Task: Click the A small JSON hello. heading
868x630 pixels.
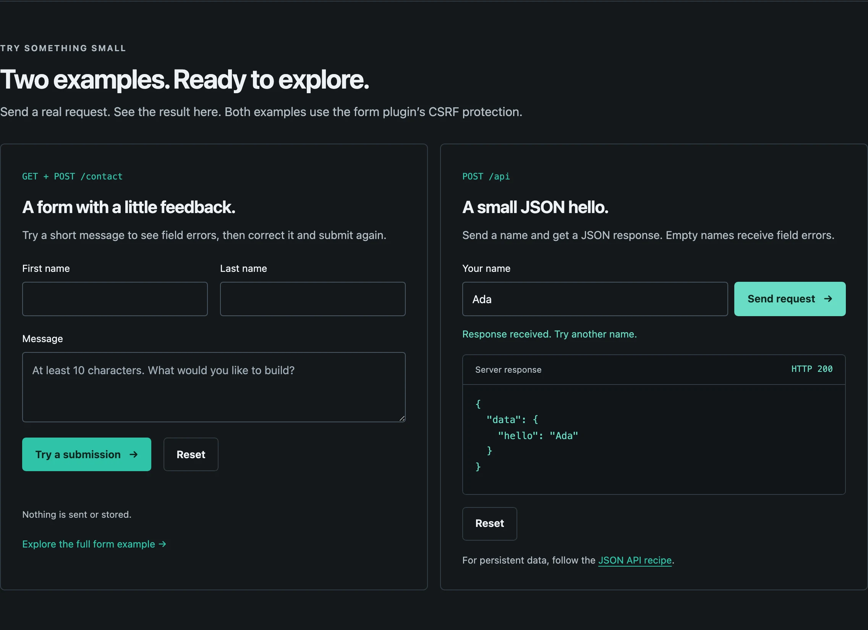Action: (535, 207)
